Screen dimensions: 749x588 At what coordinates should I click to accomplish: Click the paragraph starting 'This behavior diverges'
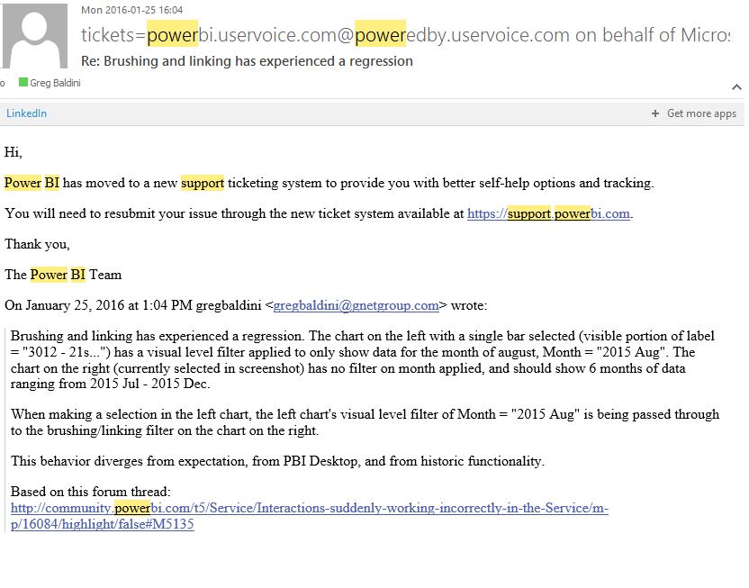[277, 461]
